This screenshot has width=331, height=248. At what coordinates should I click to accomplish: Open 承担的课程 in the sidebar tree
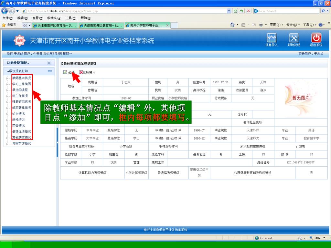coord(20,90)
